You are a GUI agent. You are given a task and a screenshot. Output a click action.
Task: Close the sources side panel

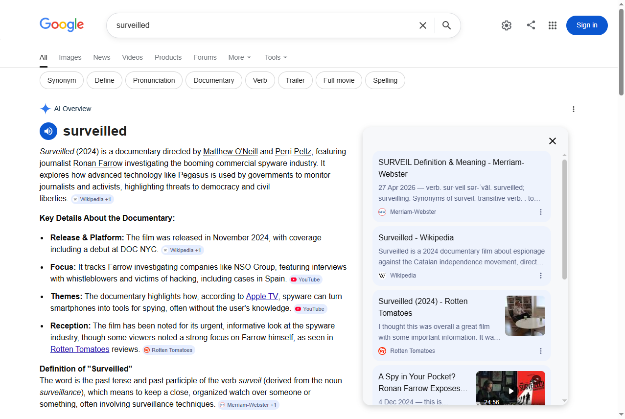point(553,141)
